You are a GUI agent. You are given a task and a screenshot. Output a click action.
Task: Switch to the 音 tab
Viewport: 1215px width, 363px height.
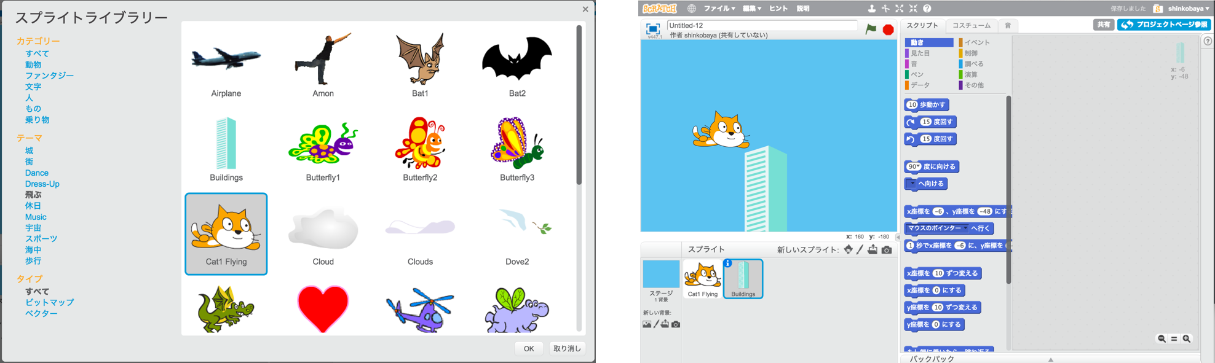pos(1008,25)
